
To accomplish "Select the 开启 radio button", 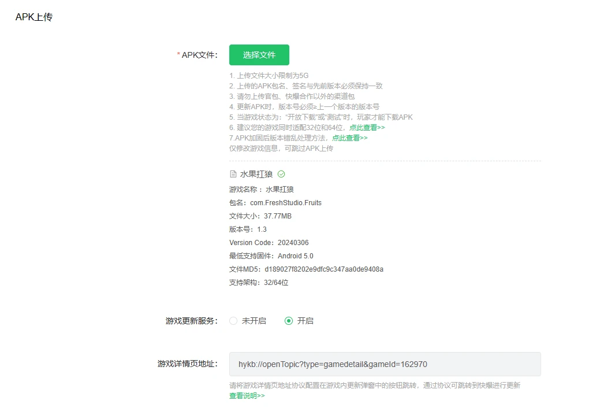I will tap(289, 321).
